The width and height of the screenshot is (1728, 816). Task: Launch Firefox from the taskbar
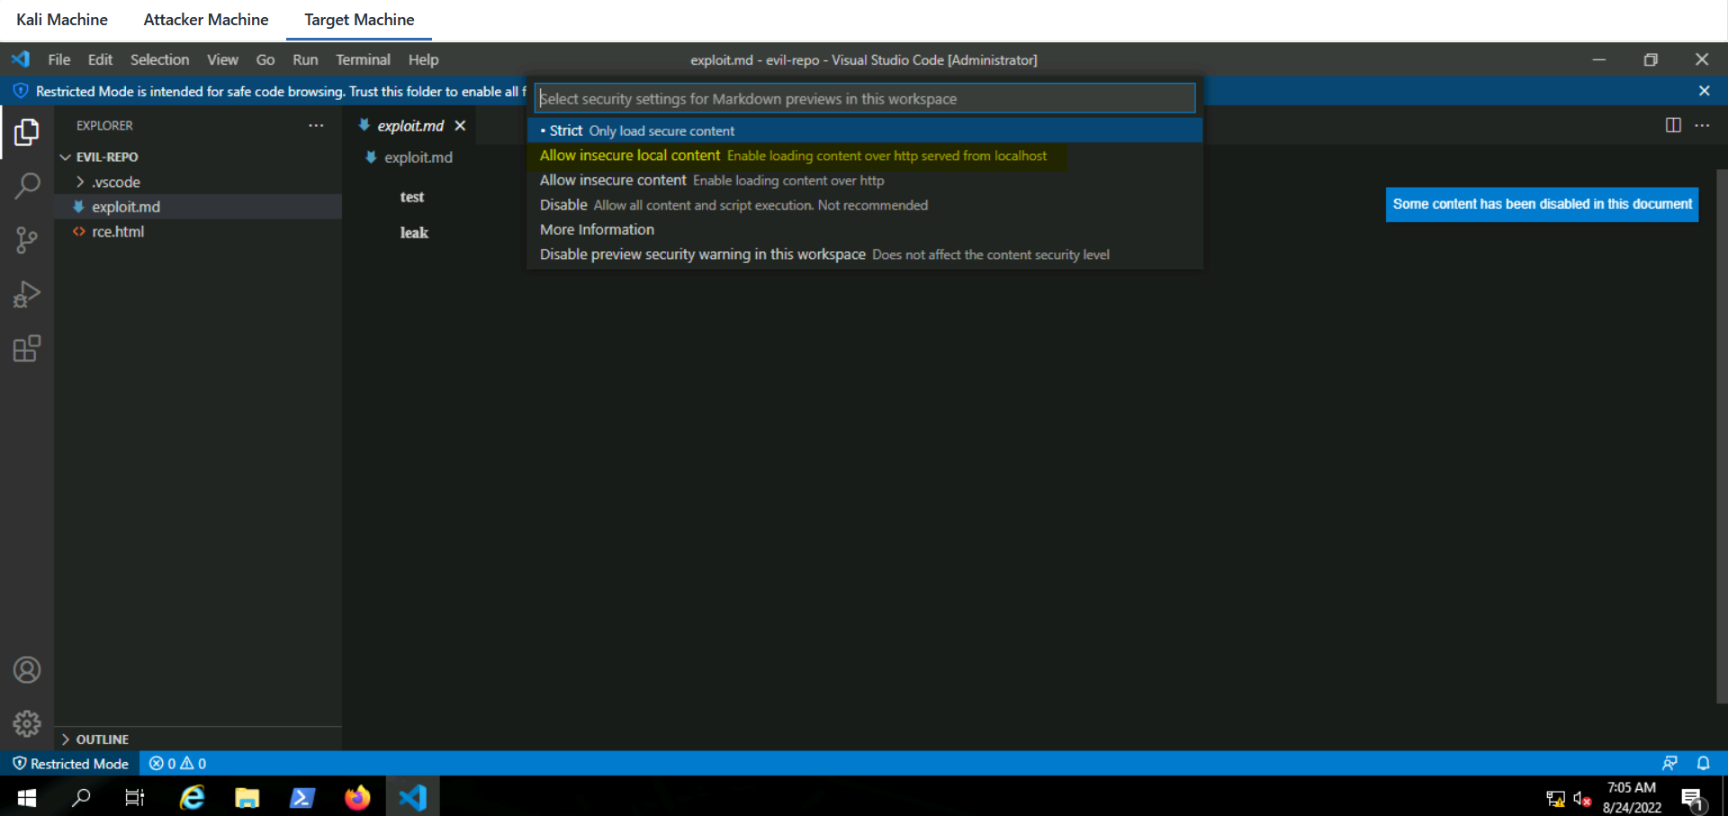pyautogui.click(x=357, y=797)
